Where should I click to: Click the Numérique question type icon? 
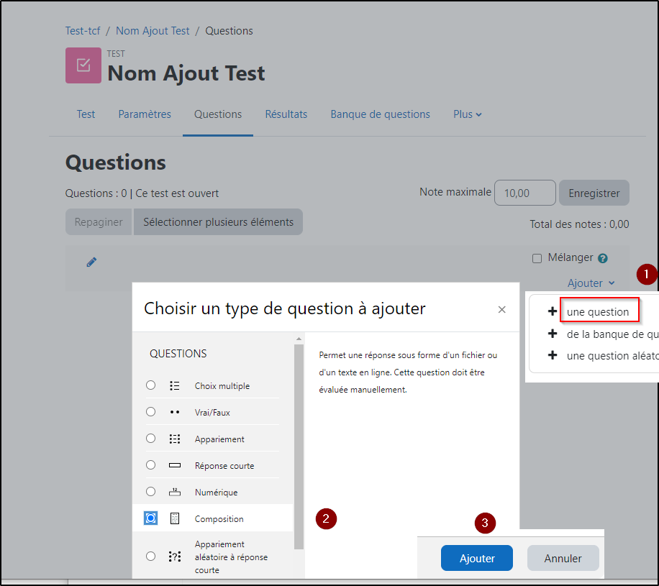point(175,493)
